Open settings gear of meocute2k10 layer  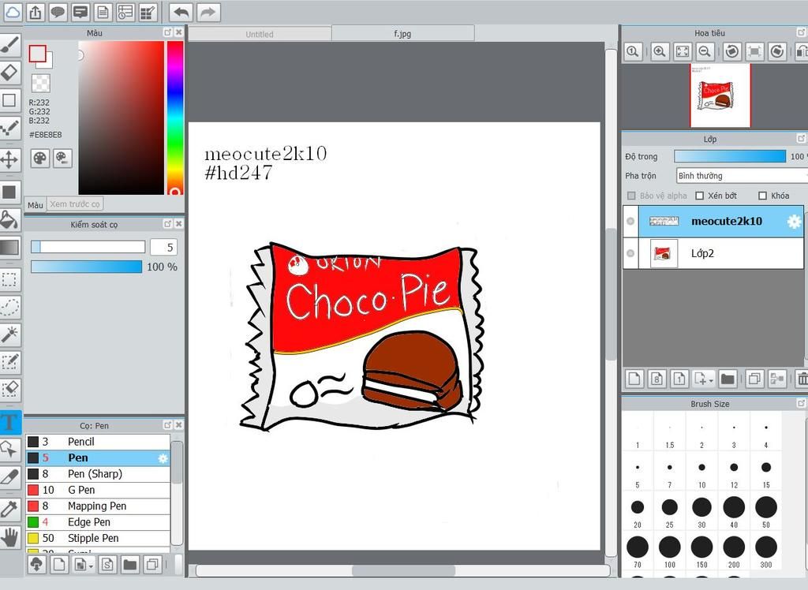click(x=794, y=222)
